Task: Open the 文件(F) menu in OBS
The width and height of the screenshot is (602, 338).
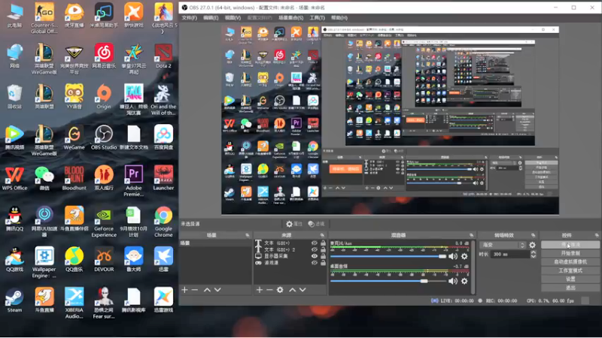Action: [190, 17]
